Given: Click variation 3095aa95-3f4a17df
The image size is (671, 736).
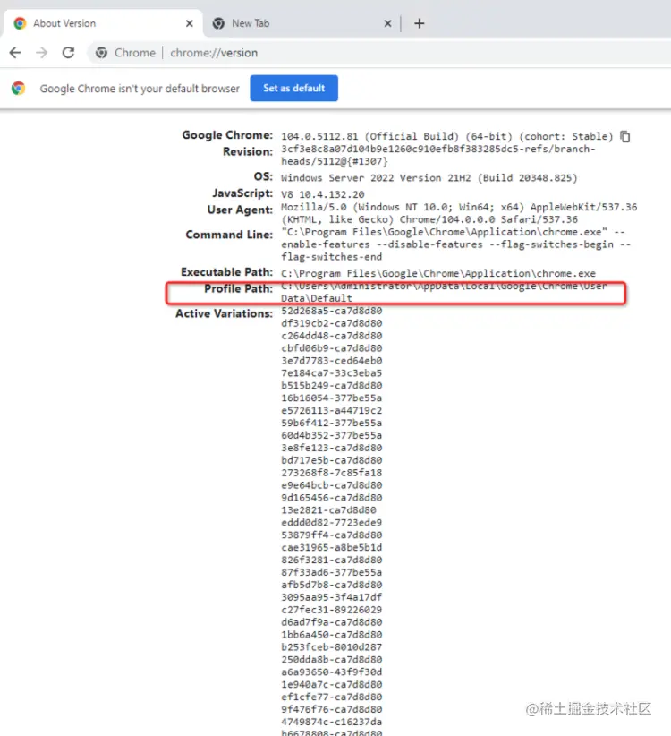Looking at the screenshot, I should tap(332, 597).
